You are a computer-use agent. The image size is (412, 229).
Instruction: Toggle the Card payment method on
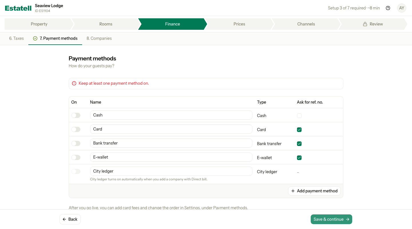76,129
